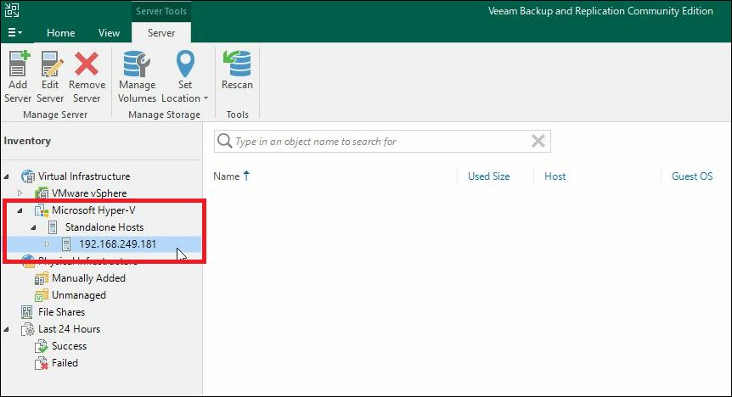The height and width of the screenshot is (397, 732).
Task: Open the main application menu button
Action: pyautogui.click(x=15, y=33)
